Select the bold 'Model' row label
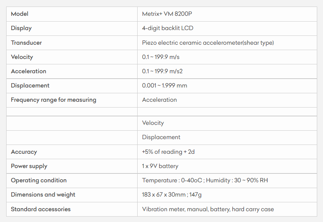The height and width of the screenshot is (222, 323). pyautogui.click(x=20, y=14)
